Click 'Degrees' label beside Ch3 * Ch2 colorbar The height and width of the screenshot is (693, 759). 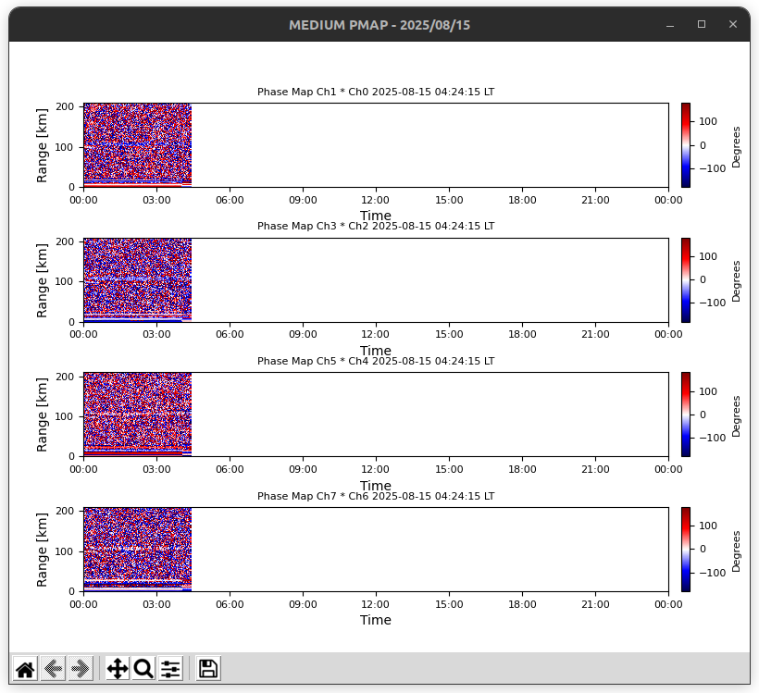point(736,281)
